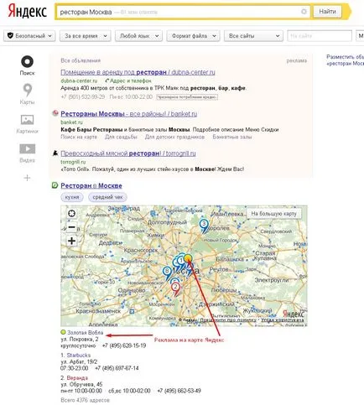
Task: Click the banket.ru favicon icon
Action: tap(55, 113)
